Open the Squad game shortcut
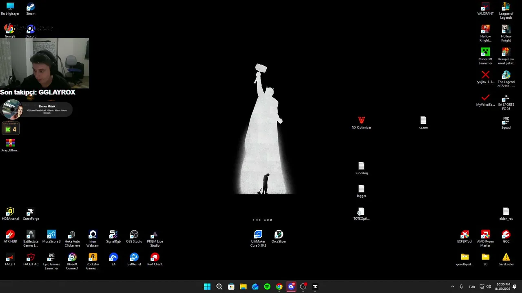Image resolution: width=522 pixels, height=293 pixels. (506, 123)
